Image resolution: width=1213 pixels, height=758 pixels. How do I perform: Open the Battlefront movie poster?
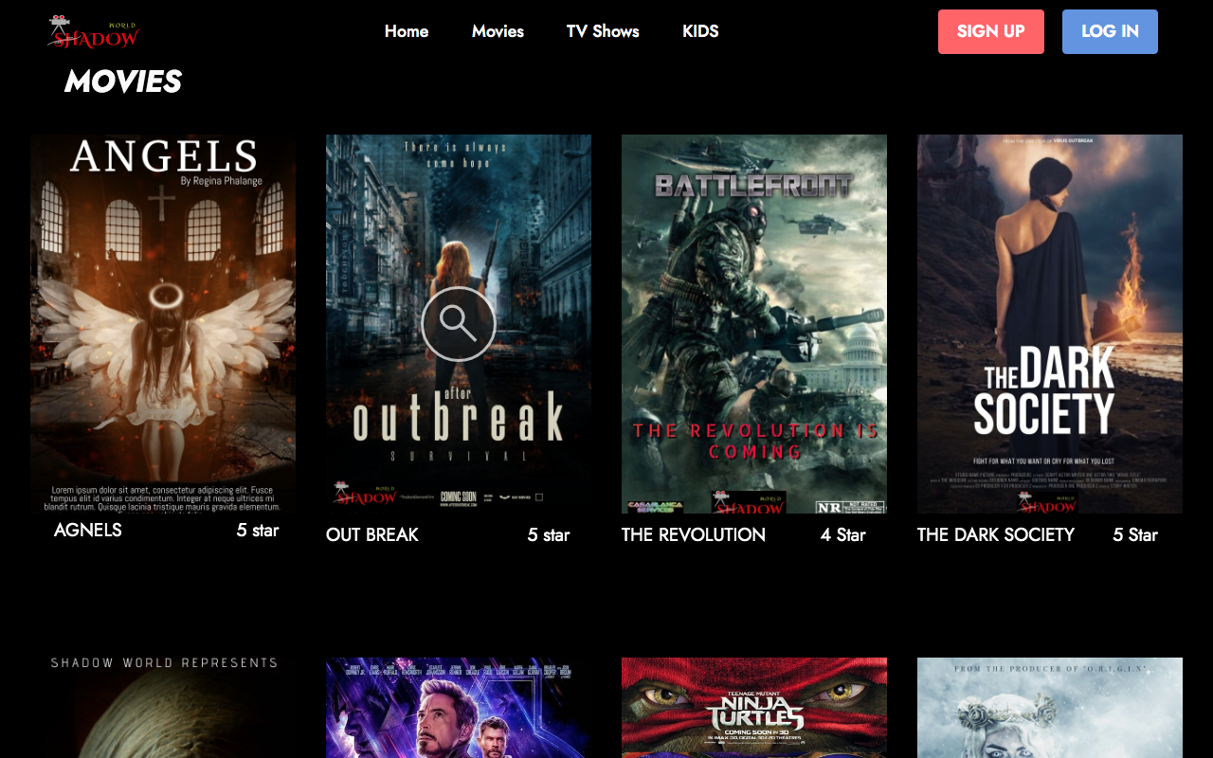point(754,324)
